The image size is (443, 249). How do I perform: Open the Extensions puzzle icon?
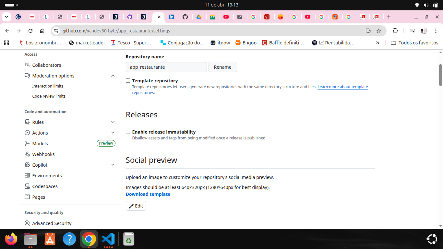point(395,31)
